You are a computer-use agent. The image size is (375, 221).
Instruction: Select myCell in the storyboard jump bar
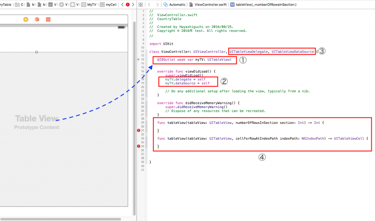(x=111, y=4)
